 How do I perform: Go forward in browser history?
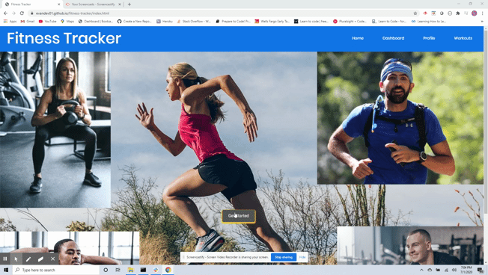click(x=13, y=13)
